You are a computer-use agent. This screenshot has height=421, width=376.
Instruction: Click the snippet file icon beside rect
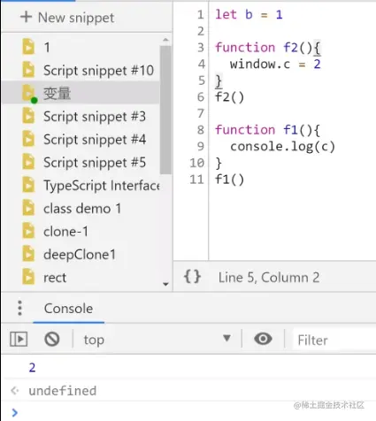pos(28,277)
